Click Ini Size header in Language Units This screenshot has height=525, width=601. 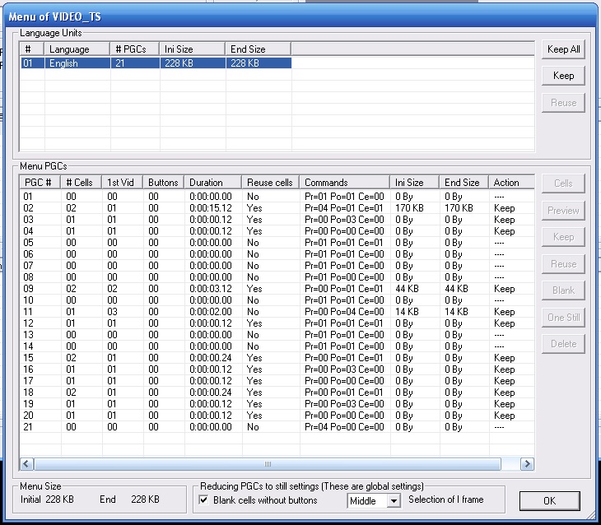[193, 49]
